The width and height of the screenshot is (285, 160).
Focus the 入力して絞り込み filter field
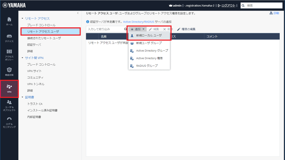pos(105,29)
